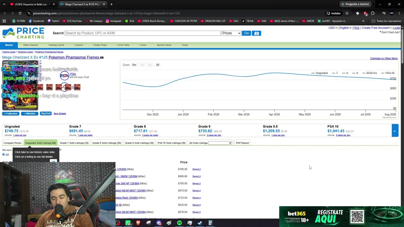The height and width of the screenshot is (227, 404).
Task: Open the LEGO Sets menu
Action: [123, 45]
